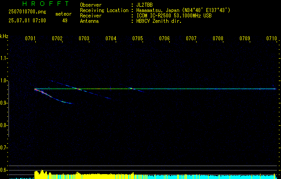Click the Antenna label
Image resolution: width=281 pixels, height=179 pixels.
click(89, 21)
